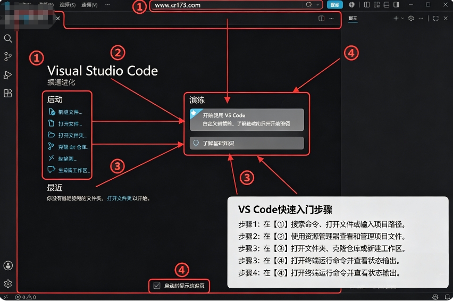Image resolution: width=453 pixels, height=301 pixels.
Task: Open errors and warnings count in status bar
Action: (26, 297)
